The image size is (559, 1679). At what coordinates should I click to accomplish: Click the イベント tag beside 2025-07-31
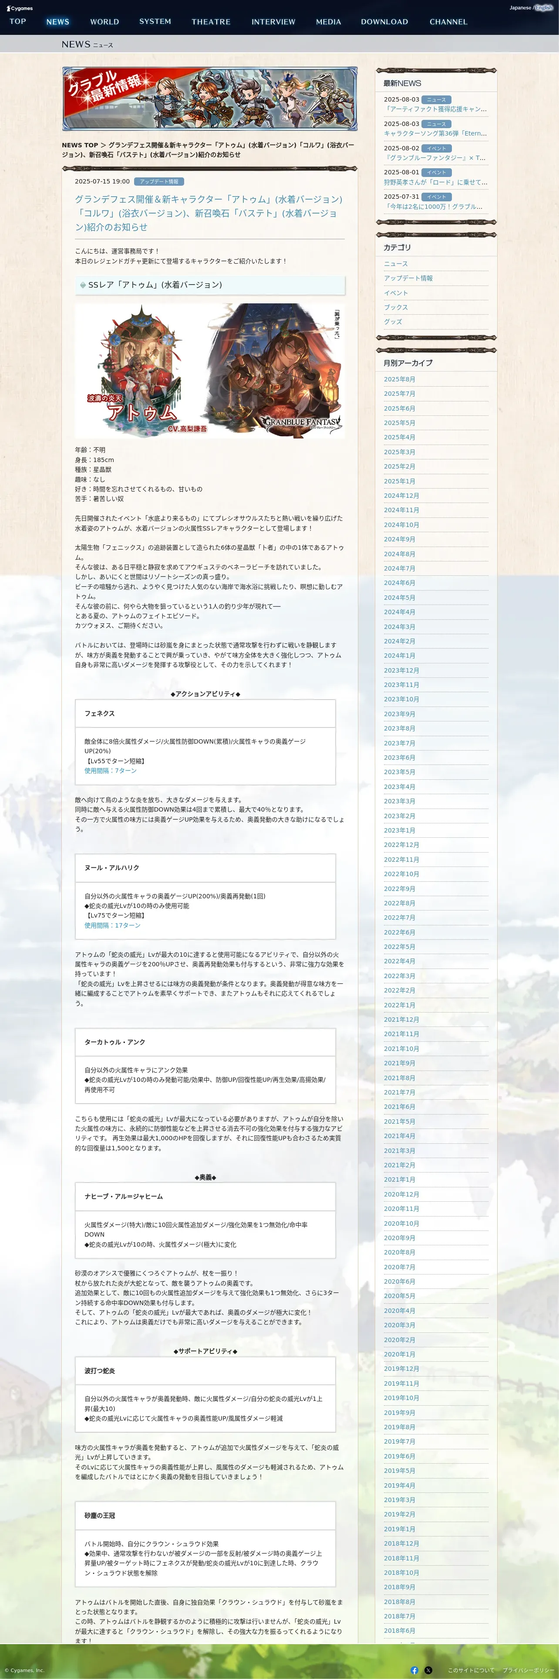pyautogui.click(x=436, y=197)
